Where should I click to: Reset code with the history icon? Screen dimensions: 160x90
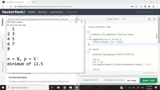click(x=149, y=19)
